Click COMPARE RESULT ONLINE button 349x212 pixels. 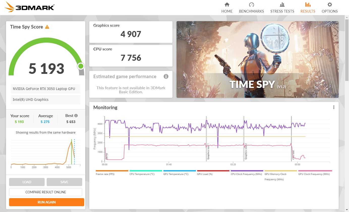46,192
